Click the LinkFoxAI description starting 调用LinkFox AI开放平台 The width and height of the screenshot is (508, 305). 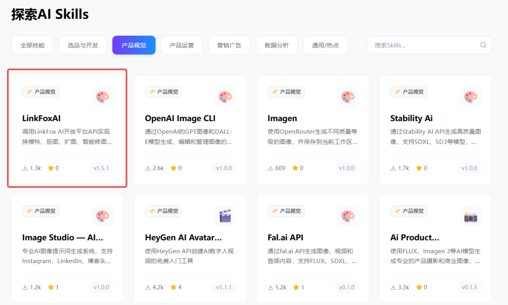pos(67,137)
